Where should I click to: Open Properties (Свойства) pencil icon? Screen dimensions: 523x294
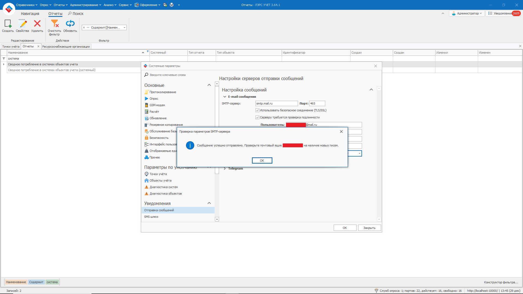(x=22, y=24)
